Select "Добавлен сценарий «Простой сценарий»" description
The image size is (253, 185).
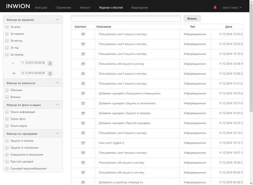(x=125, y=123)
